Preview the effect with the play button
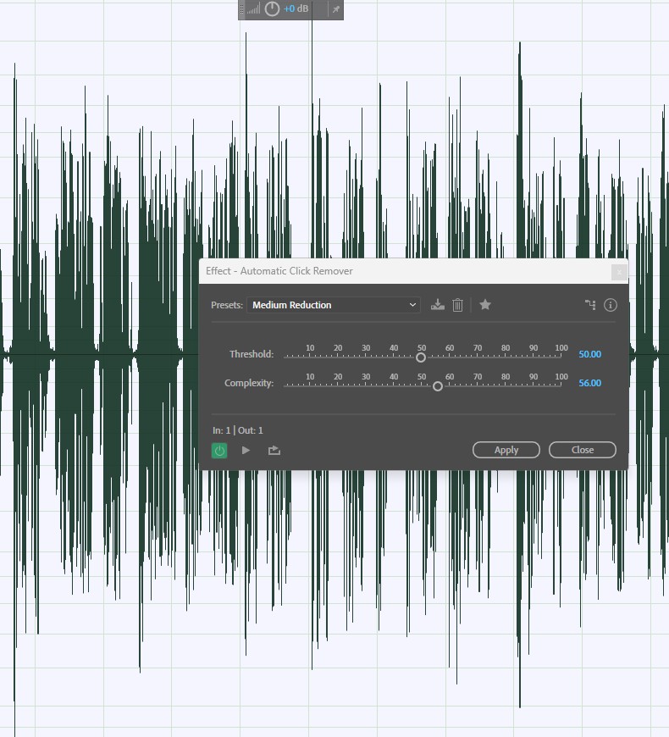The image size is (669, 737). pos(246,451)
